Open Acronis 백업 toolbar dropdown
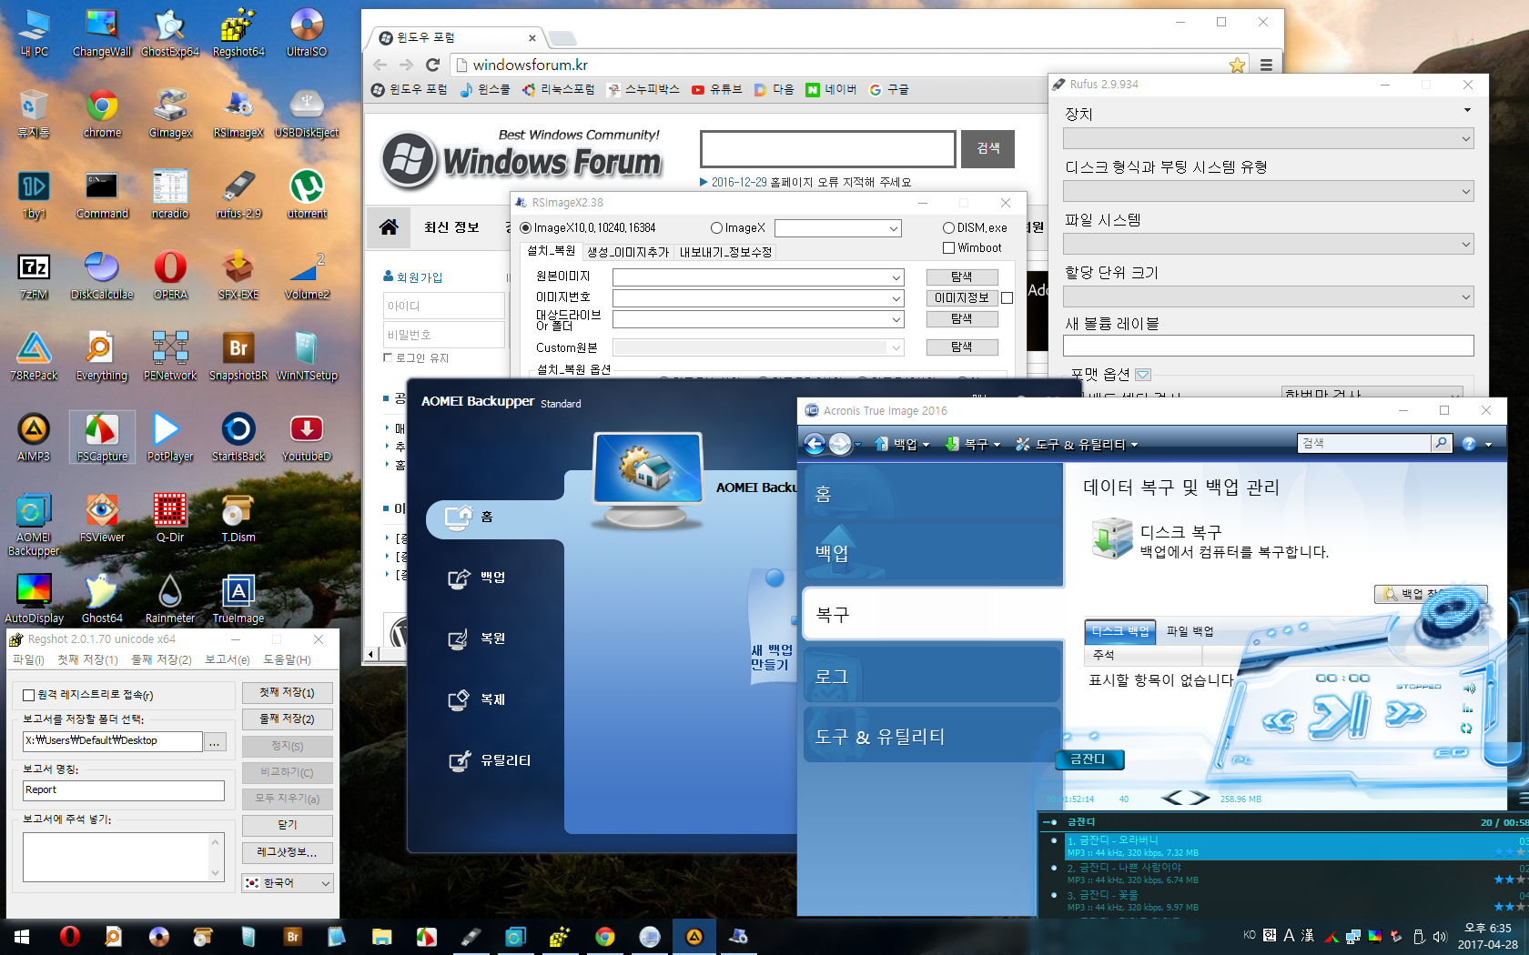 click(x=903, y=444)
